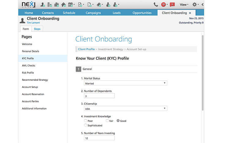The height and width of the screenshot is (143, 239).
Task: Click the 'Outstanding, Priority B' status text
Action: (191, 23)
